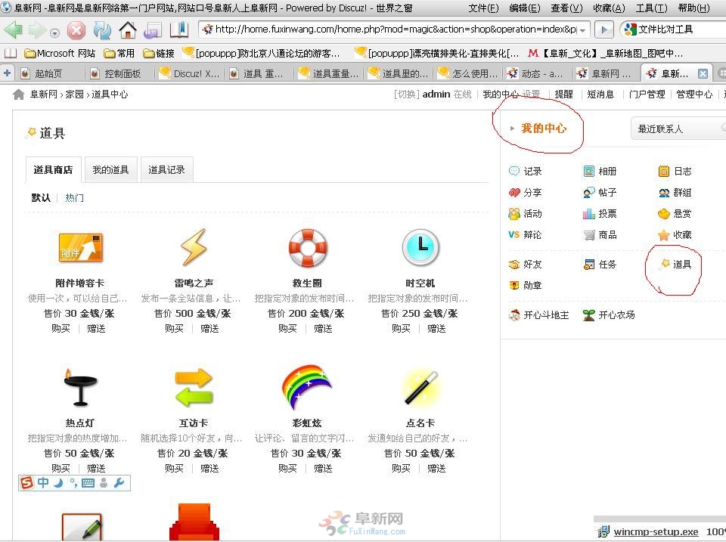The height and width of the screenshot is (542, 726).
Task: Click the 点名卡 magic wand icon
Action: 420,388
